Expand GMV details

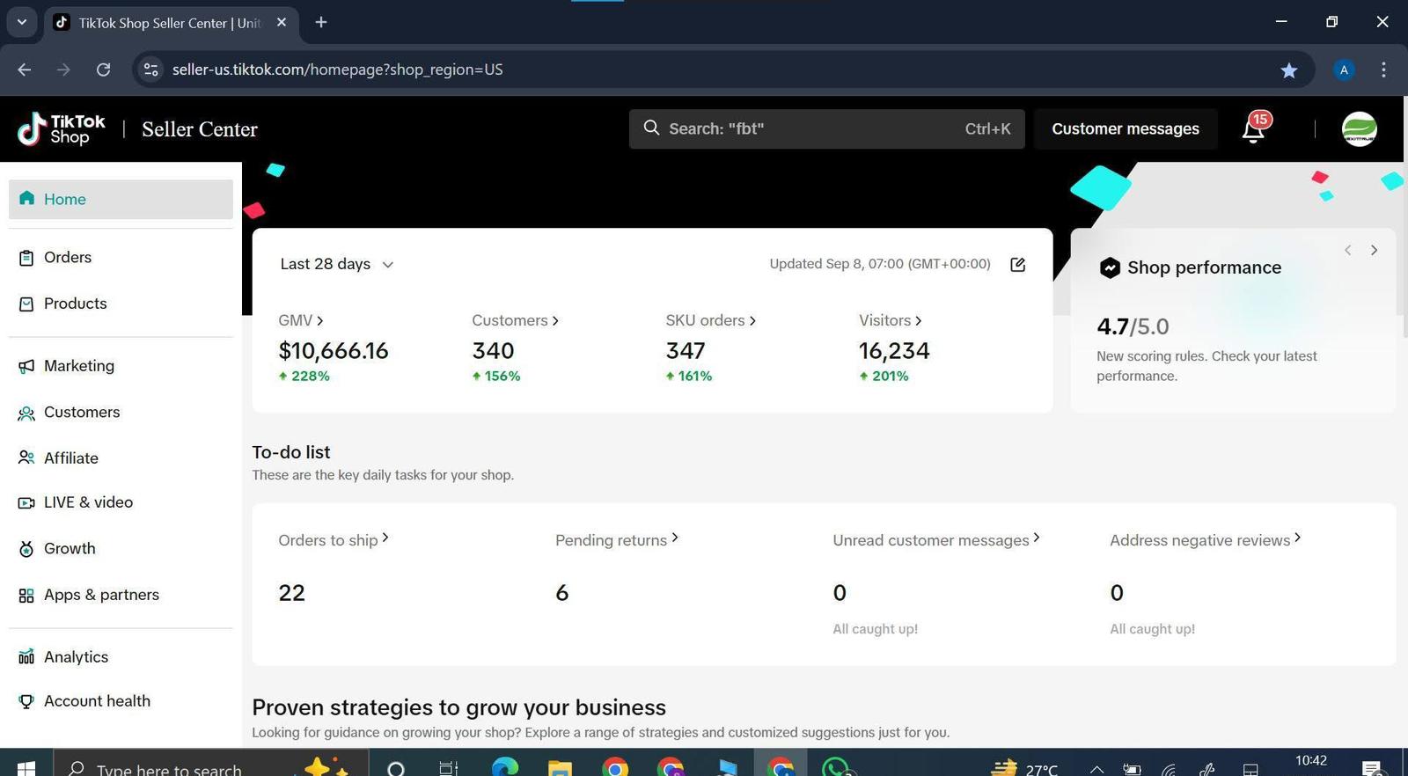tap(301, 321)
